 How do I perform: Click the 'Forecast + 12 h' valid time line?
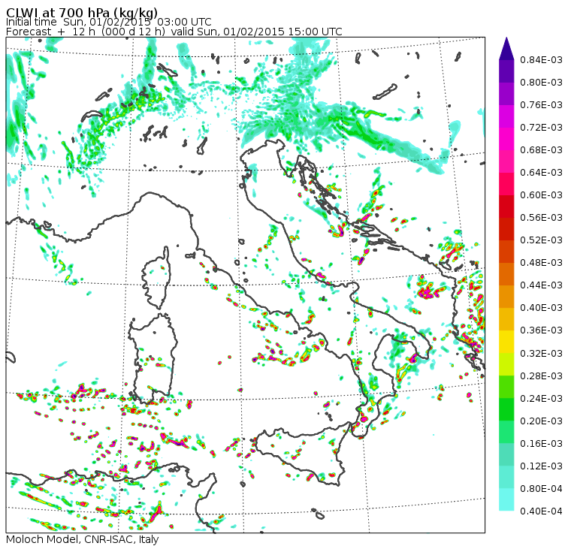click(174, 32)
